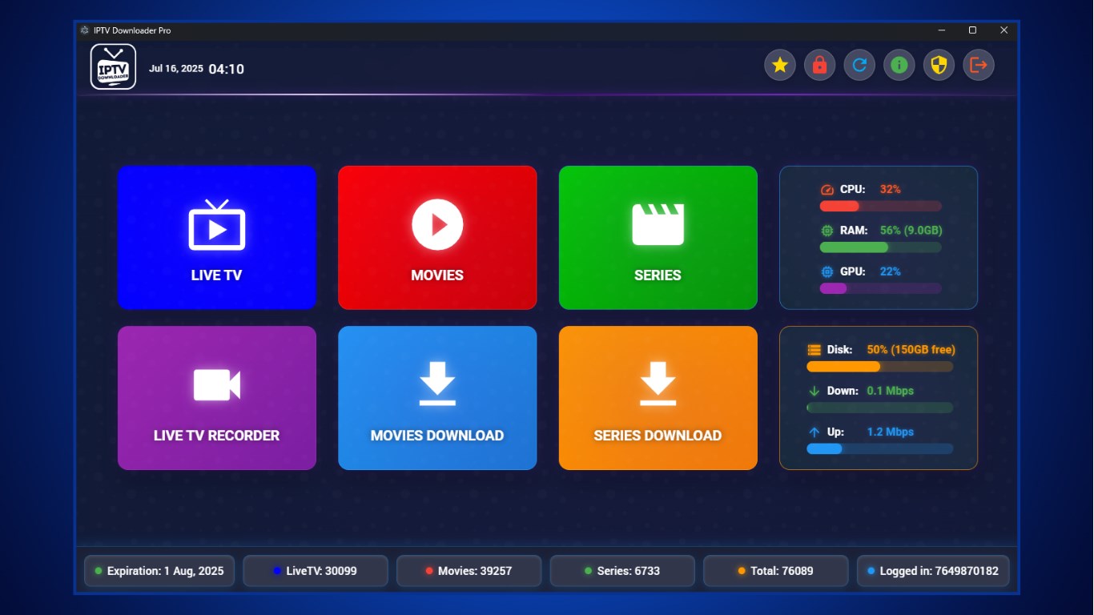The height and width of the screenshot is (615, 1094).
Task: Open Movies Download
Action: click(x=437, y=397)
